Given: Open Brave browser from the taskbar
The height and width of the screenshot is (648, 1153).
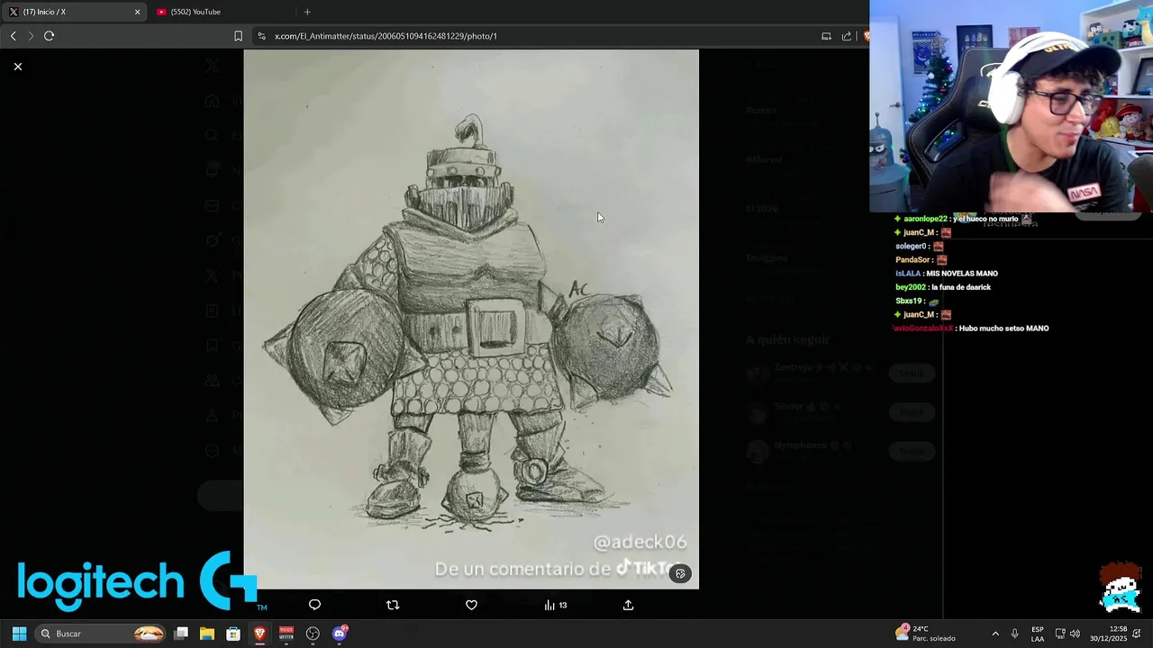Looking at the screenshot, I should 260,634.
